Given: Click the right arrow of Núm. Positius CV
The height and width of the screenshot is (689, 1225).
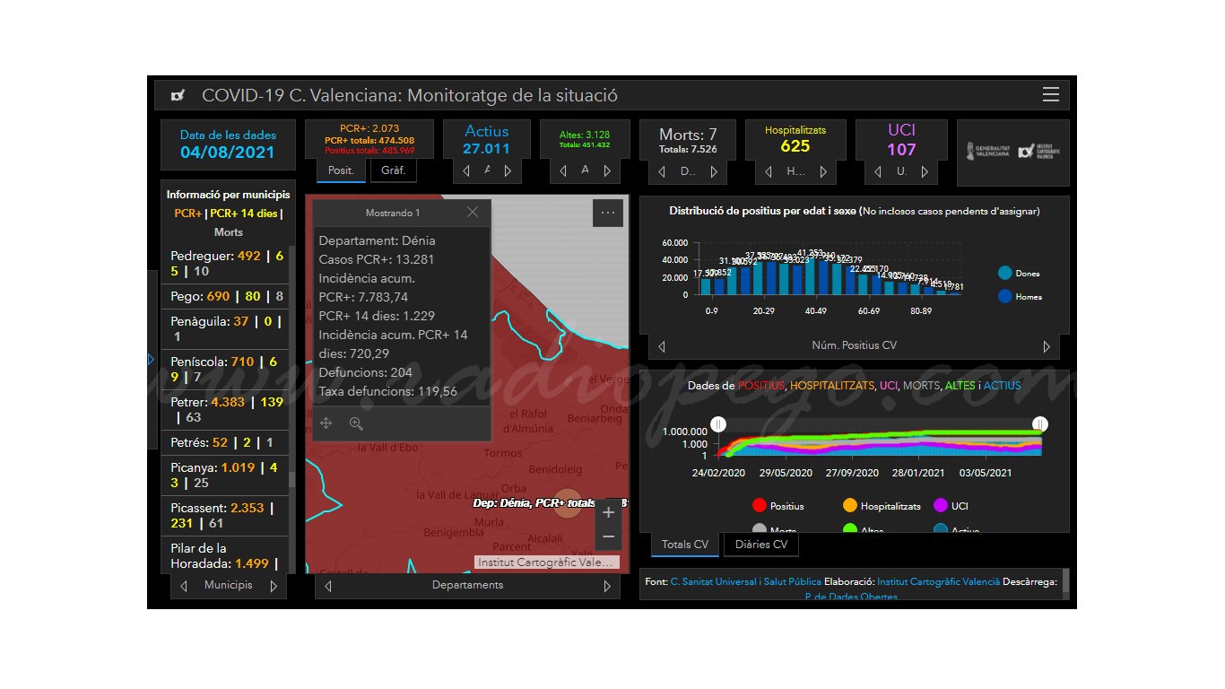Looking at the screenshot, I should tap(1047, 346).
